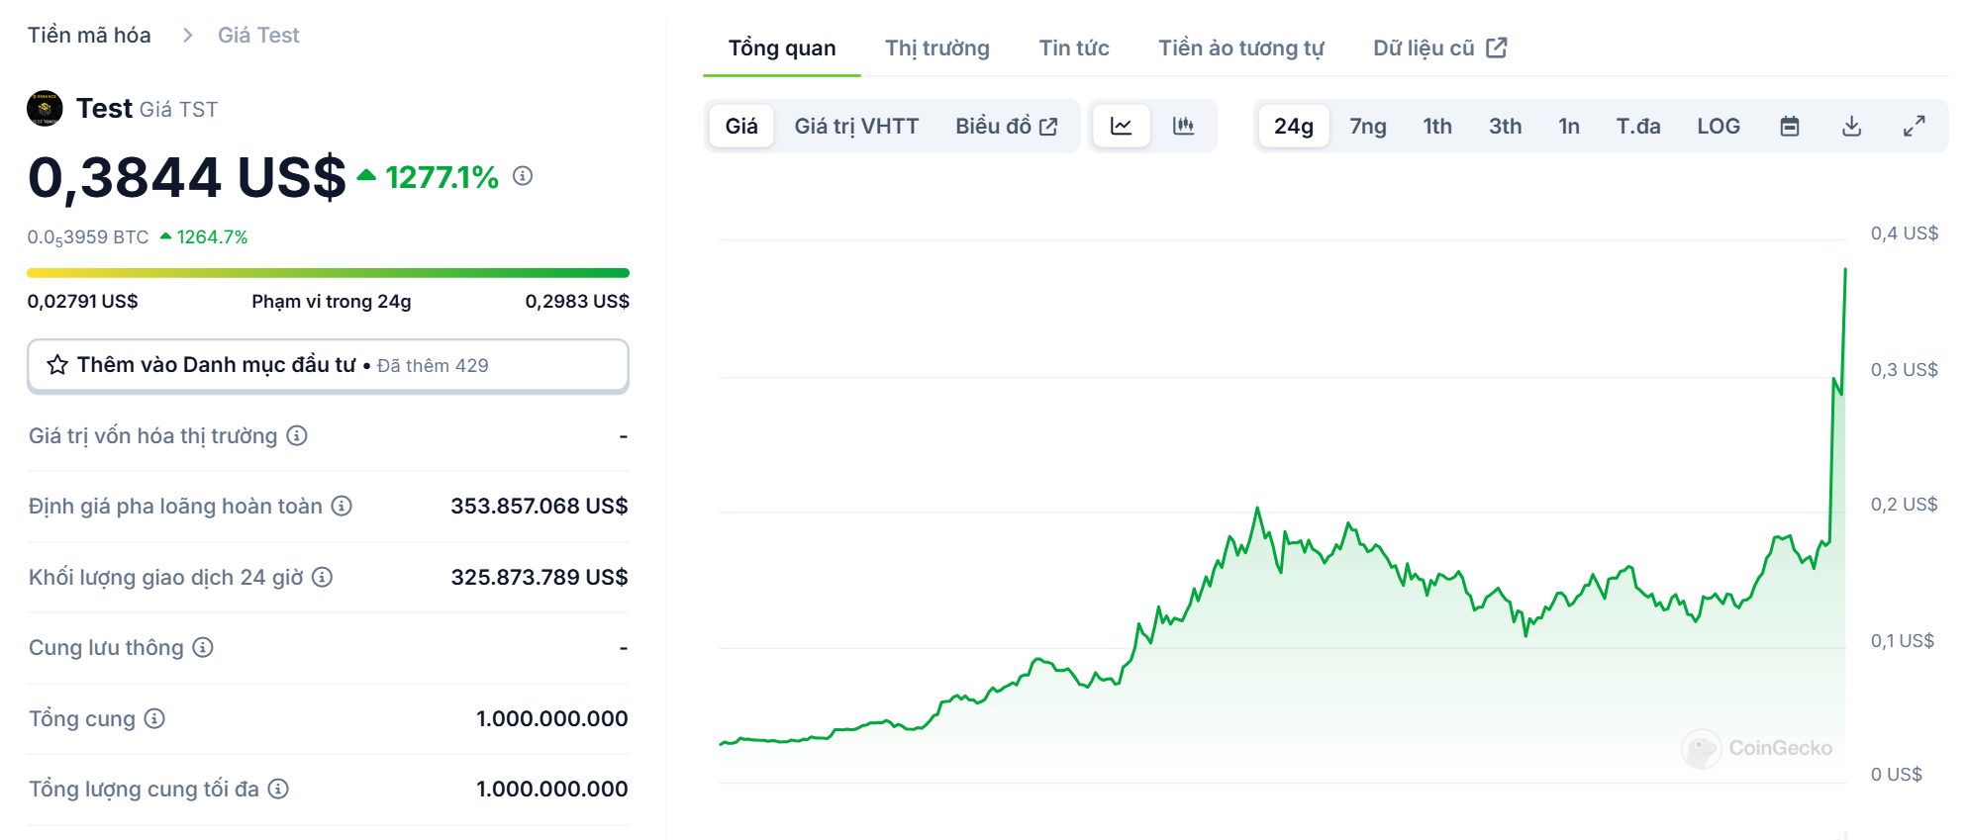Viewport: 1967px width, 840px height.
Task: Select 3th time range
Action: pos(1506,126)
